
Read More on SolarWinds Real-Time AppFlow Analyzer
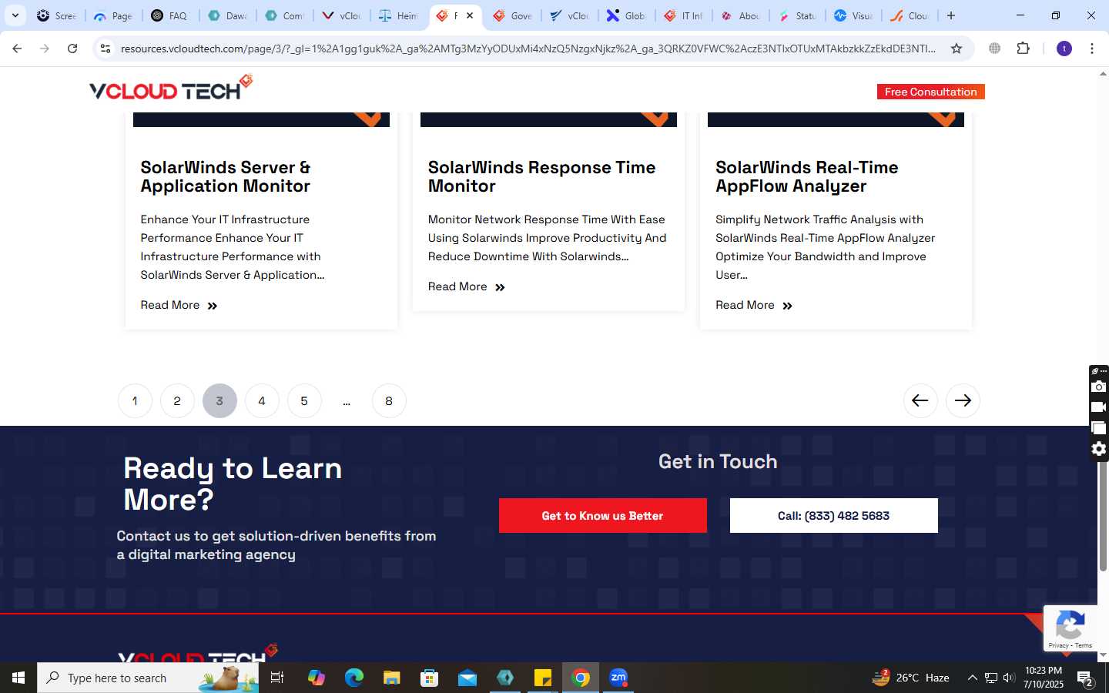[x=754, y=305]
